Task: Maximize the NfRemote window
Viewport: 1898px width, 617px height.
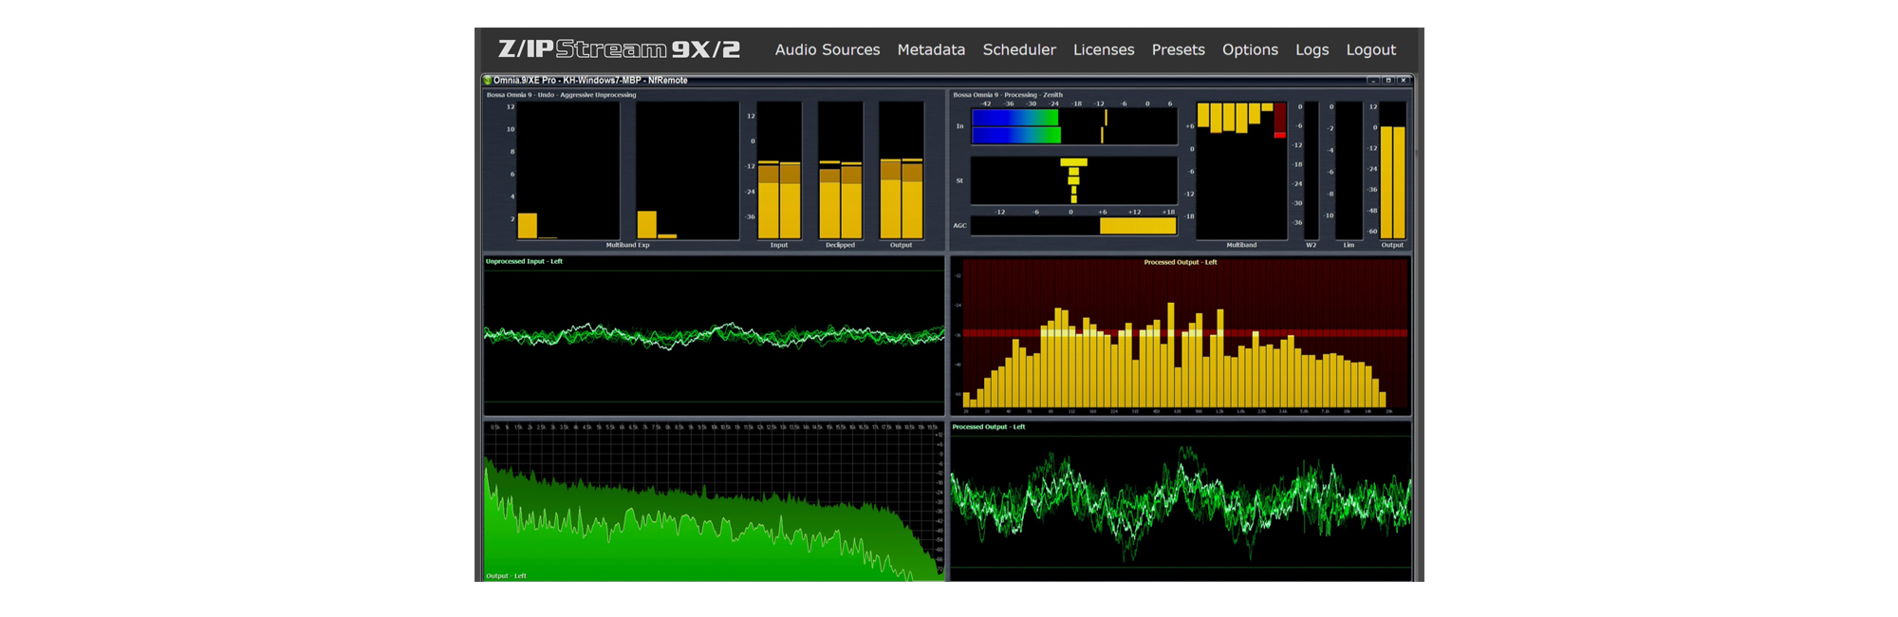Action: (1387, 81)
